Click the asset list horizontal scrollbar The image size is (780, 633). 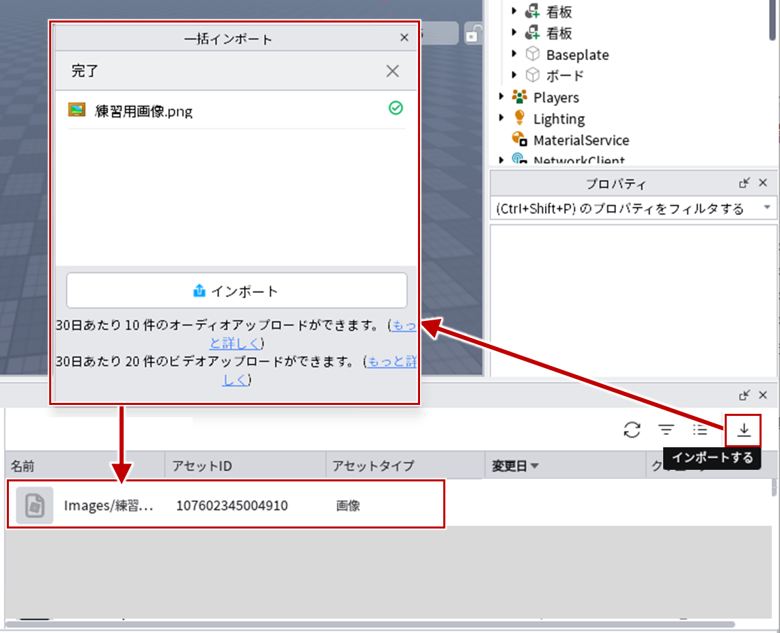pos(370,624)
